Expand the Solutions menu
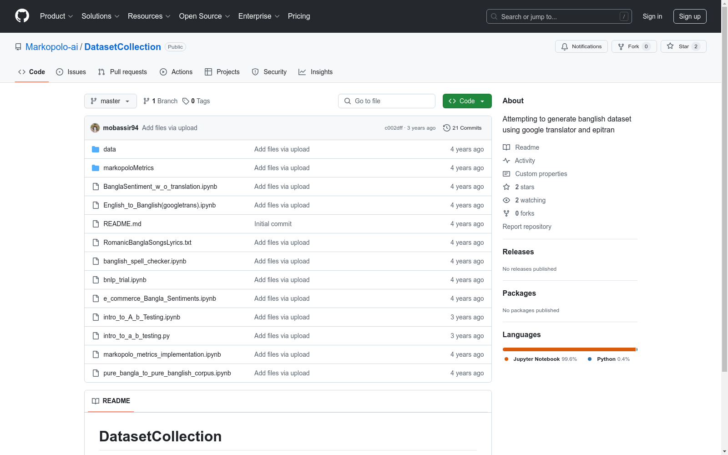 pyautogui.click(x=101, y=16)
